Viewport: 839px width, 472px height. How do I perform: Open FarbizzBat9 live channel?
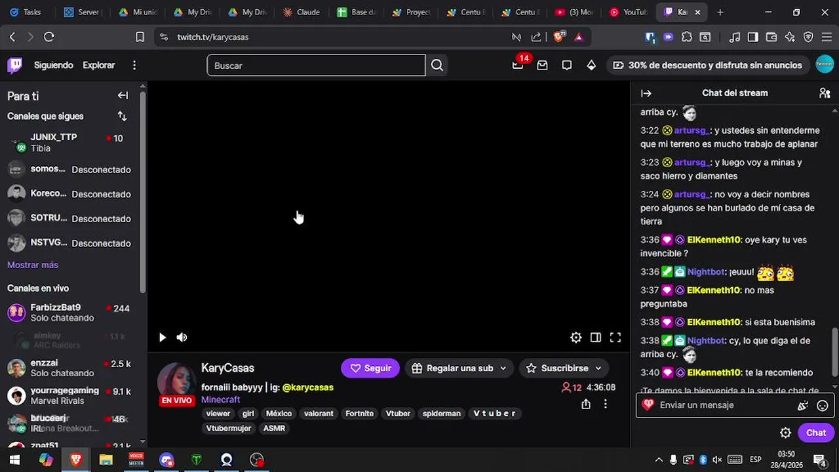tap(71, 313)
